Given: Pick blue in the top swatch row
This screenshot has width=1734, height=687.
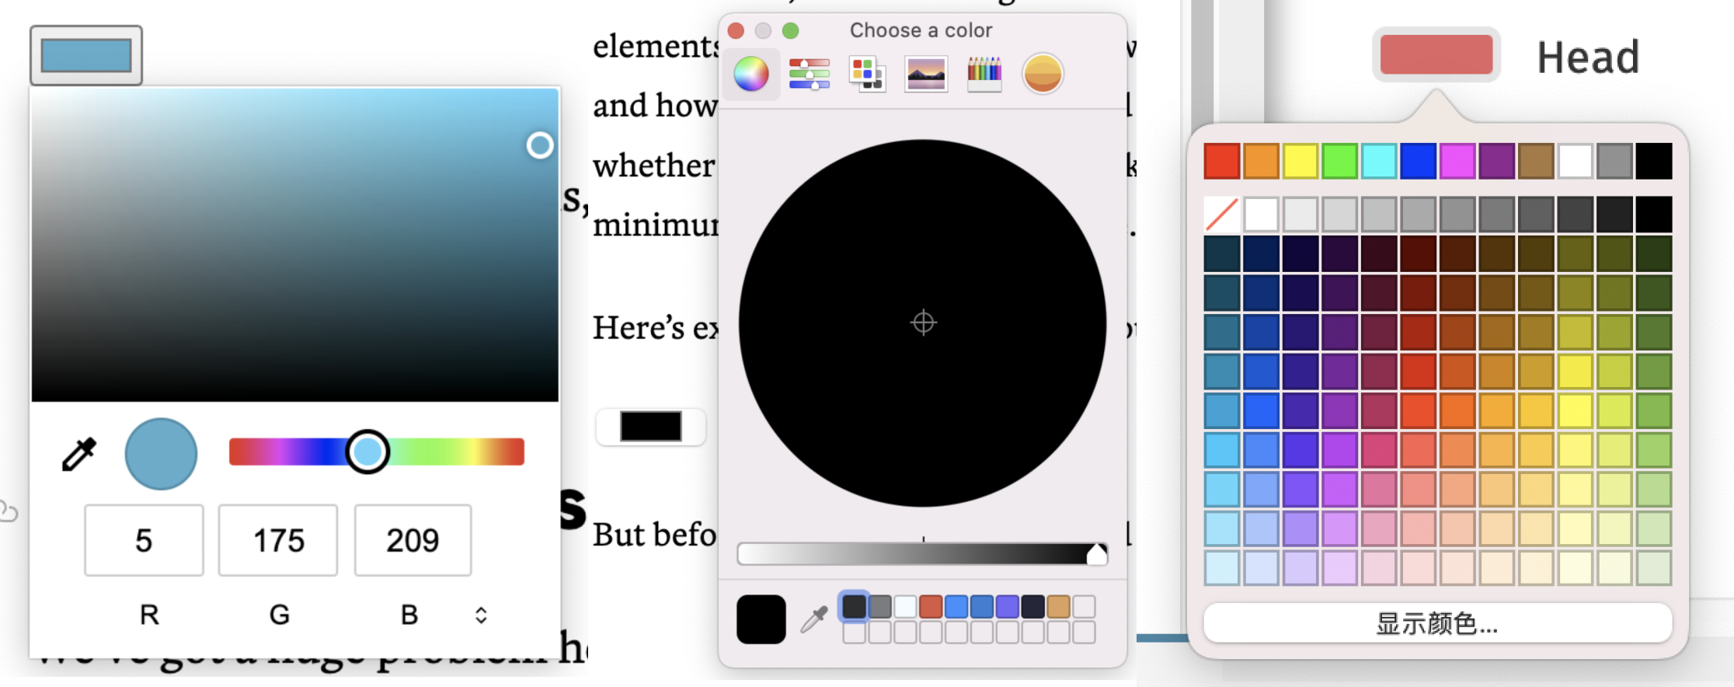Looking at the screenshot, I should pyautogui.click(x=1418, y=161).
